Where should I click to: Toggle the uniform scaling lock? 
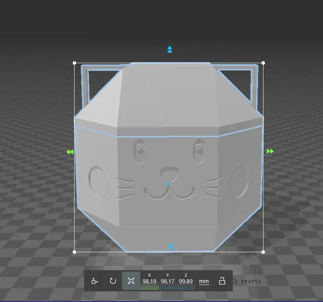(222, 281)
